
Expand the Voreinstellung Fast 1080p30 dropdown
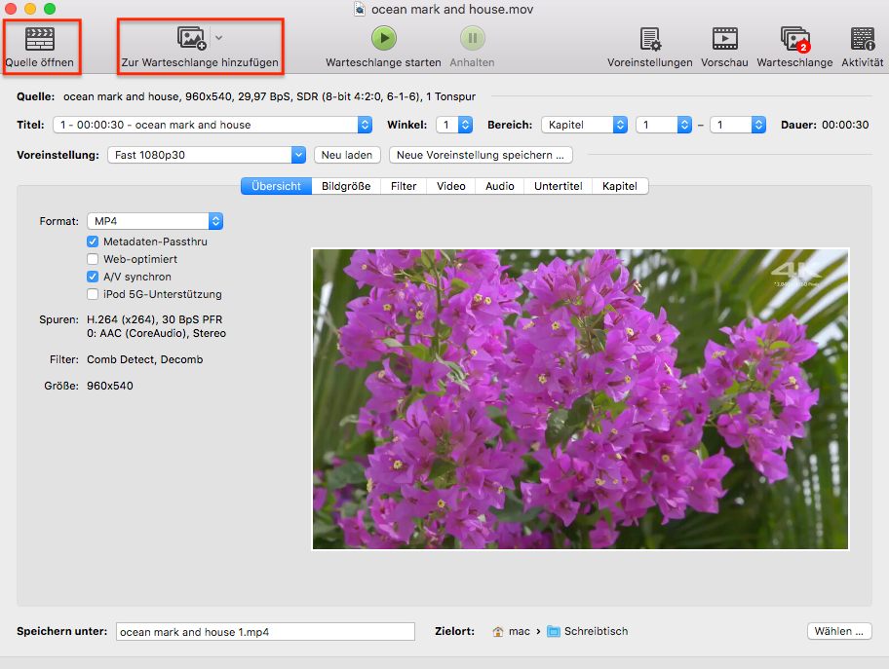207,155
